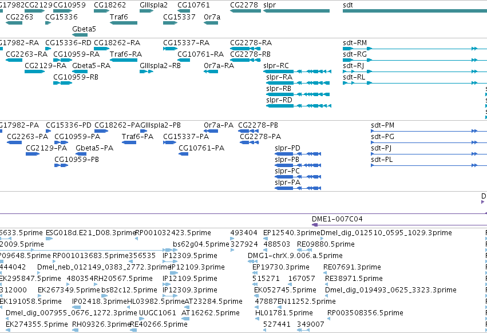The width and height of the screenshot is (487, 333).
Task: Select EST EP12540.3prime
Action: coord(292,233)
